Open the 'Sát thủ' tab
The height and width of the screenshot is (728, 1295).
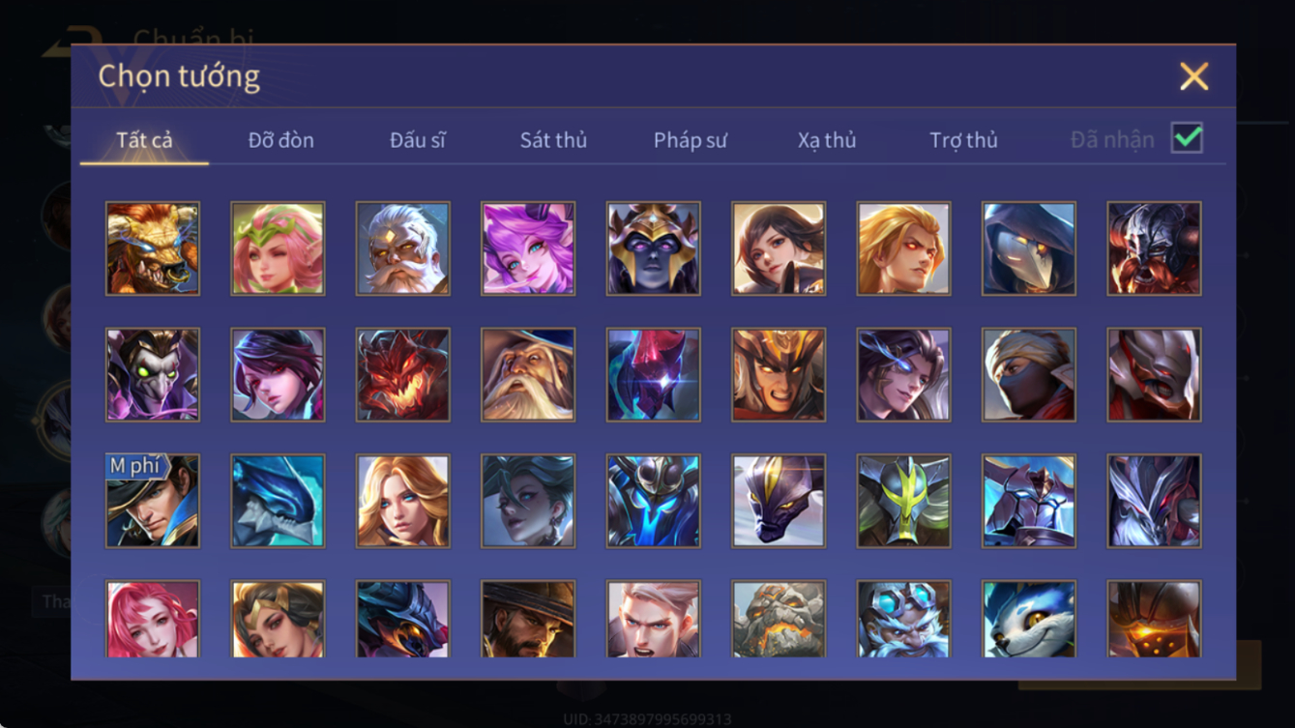click(553, 140)
